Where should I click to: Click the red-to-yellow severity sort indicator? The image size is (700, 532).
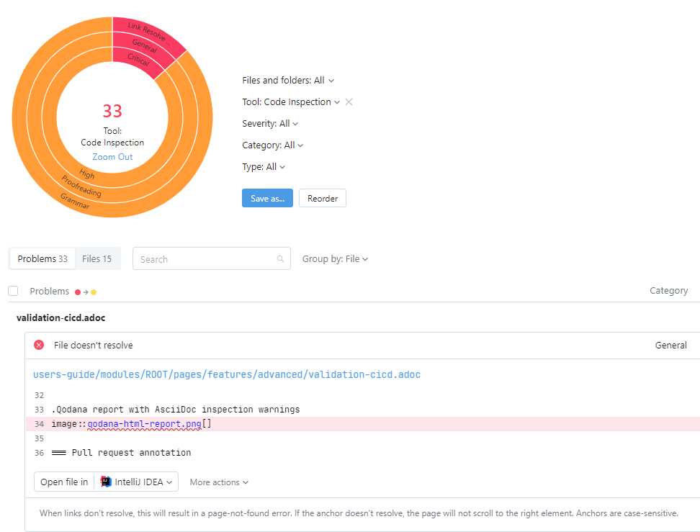[86, 292]
